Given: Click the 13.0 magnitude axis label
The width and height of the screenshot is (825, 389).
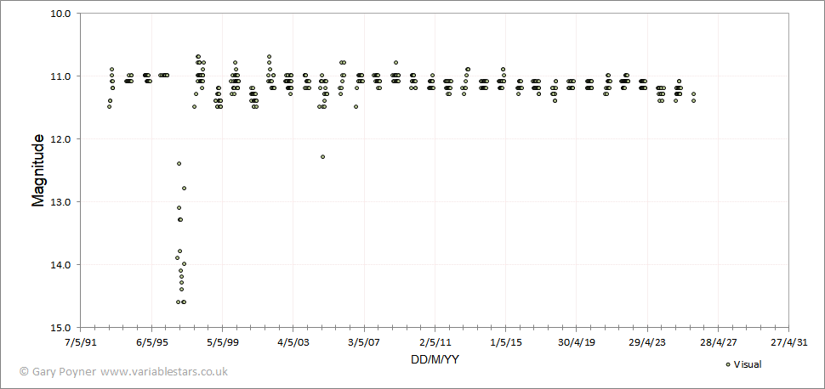Looking at the screenshot, I should [60, 202].
